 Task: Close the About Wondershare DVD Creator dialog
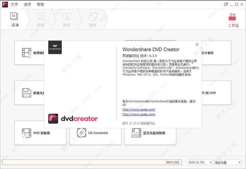click(197, 44)
